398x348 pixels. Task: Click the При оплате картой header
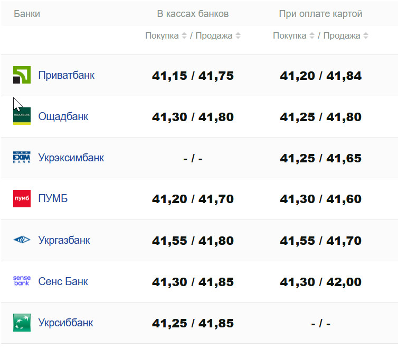click(x=320, y=14)
